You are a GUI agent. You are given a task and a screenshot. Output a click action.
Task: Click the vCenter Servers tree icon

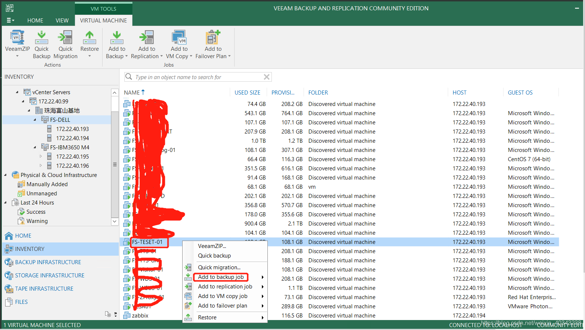[27, 92]
